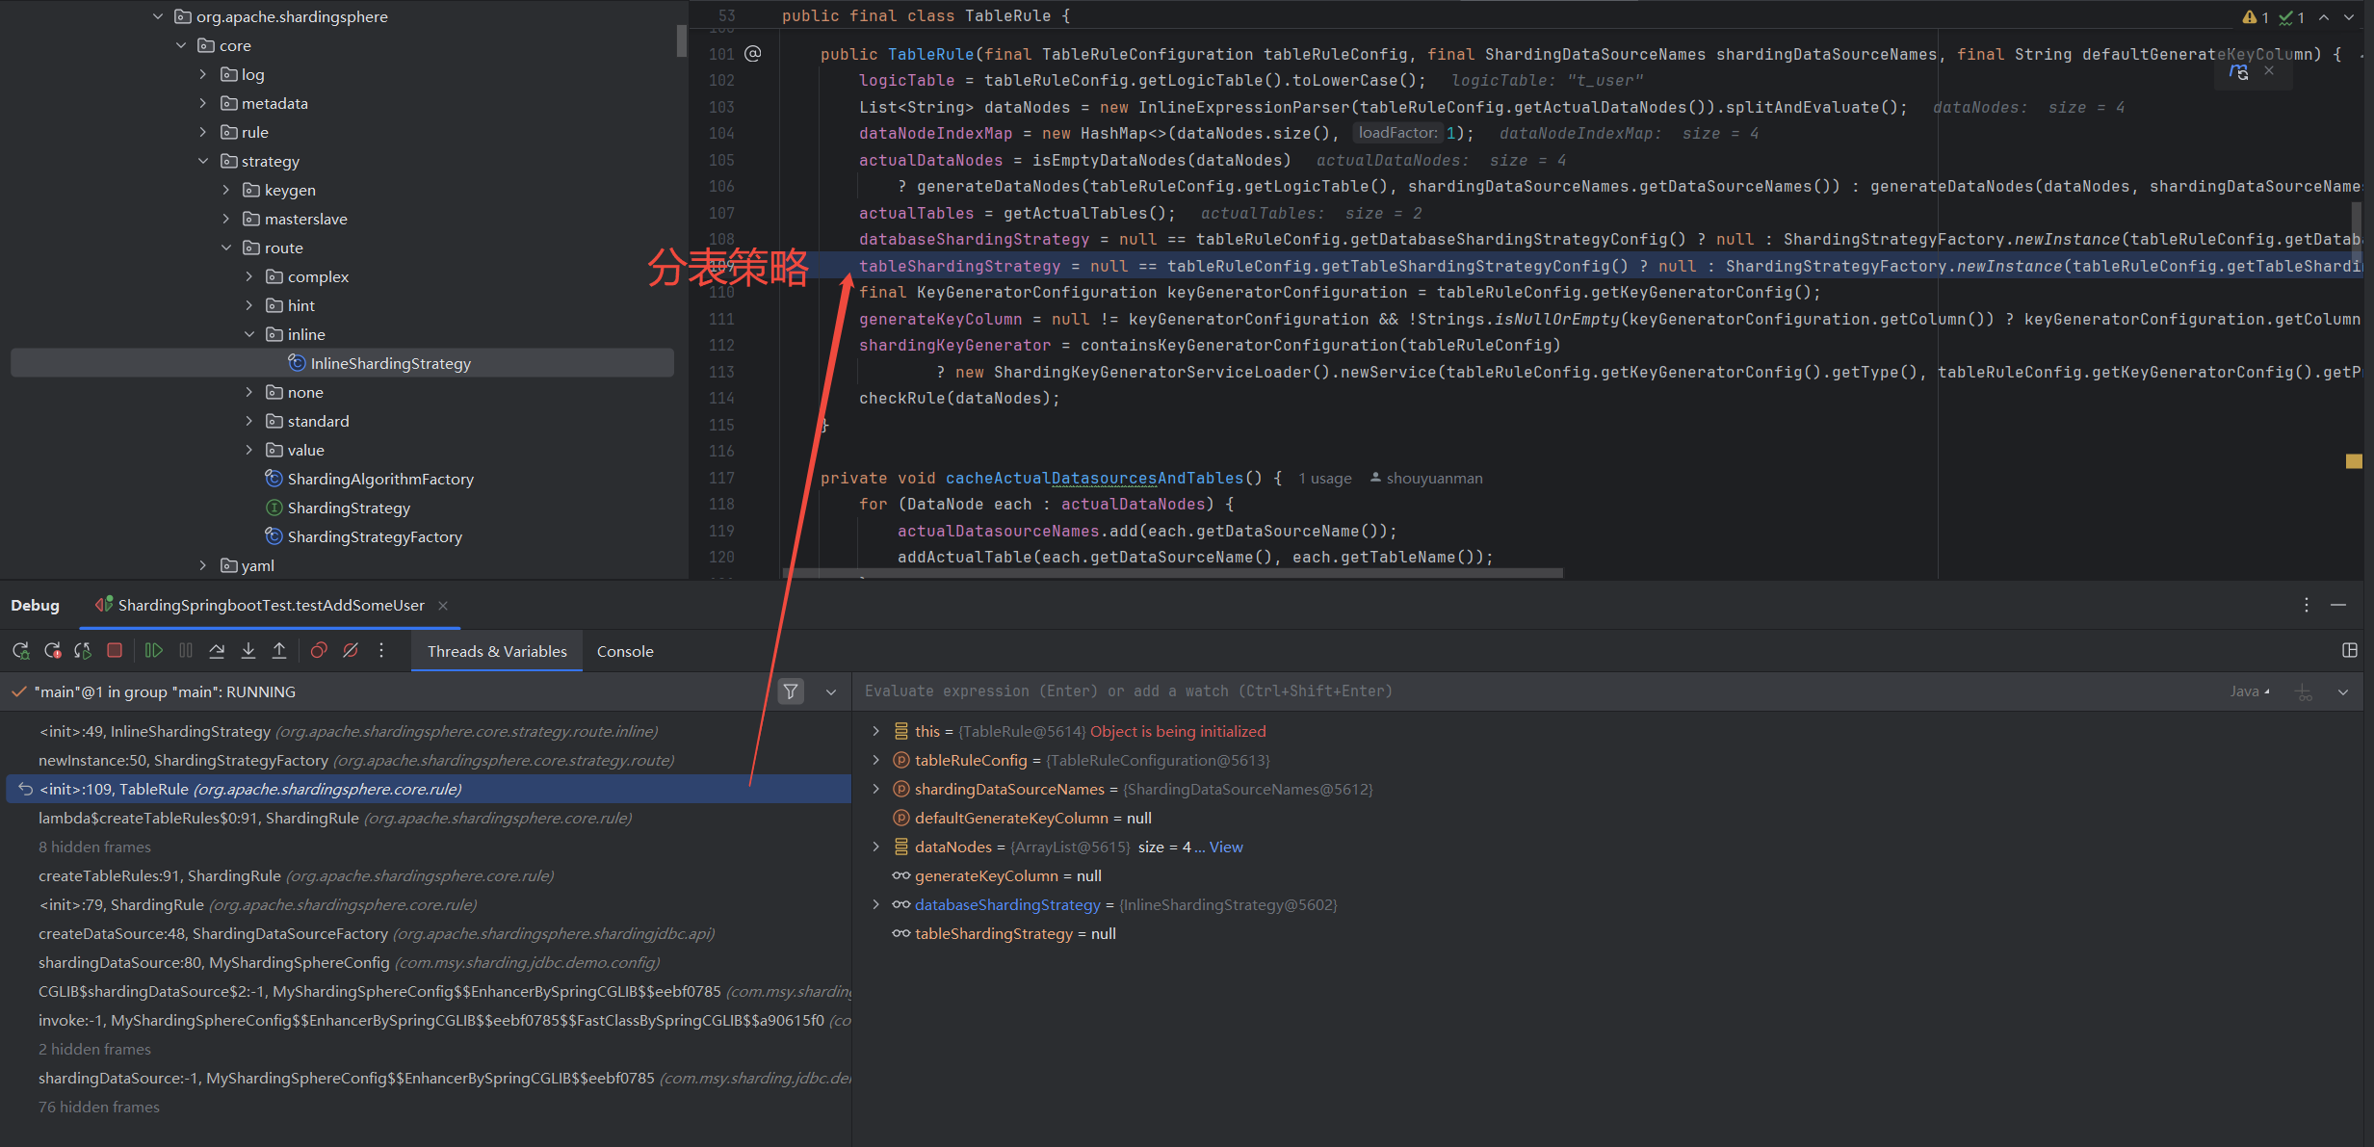Expand the thread selector dropdown arrow

(831, 691)
